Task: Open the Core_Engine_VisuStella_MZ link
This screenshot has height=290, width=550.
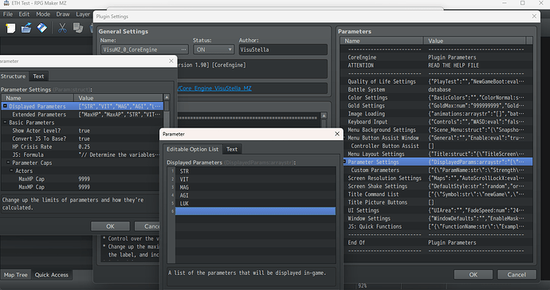Action: [214, 88]
